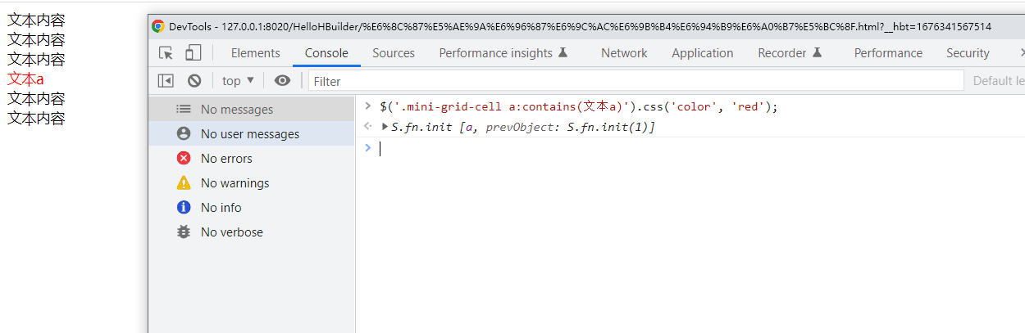Open the 'Default levels' log level dropdown
Image resolution: width=1025 pixels, height=333 pixels.
pyautogui.click(x=998, y=81)
